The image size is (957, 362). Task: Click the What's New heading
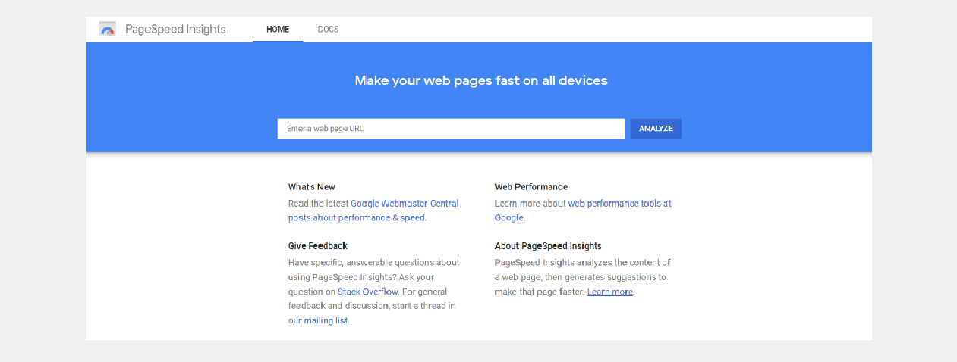click(x=311, y=187)
